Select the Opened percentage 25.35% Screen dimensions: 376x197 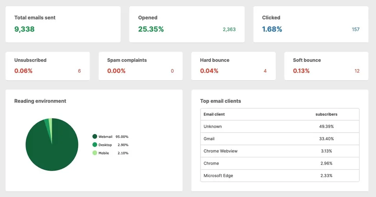click(x=151, y=29)
